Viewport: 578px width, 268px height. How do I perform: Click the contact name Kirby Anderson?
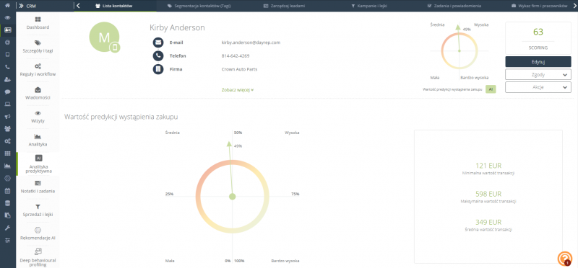point(177,28)
